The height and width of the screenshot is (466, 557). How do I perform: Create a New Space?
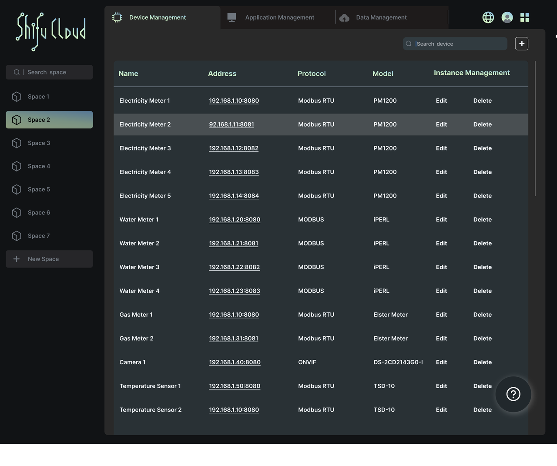(43, 259)
